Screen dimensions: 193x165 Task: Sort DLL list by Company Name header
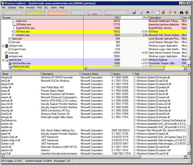[91, 74]
